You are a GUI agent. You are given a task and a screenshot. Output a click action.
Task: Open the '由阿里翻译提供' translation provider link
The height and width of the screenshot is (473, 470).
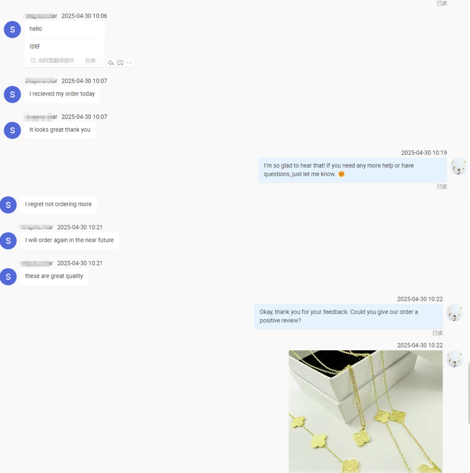tap(56, 61)
